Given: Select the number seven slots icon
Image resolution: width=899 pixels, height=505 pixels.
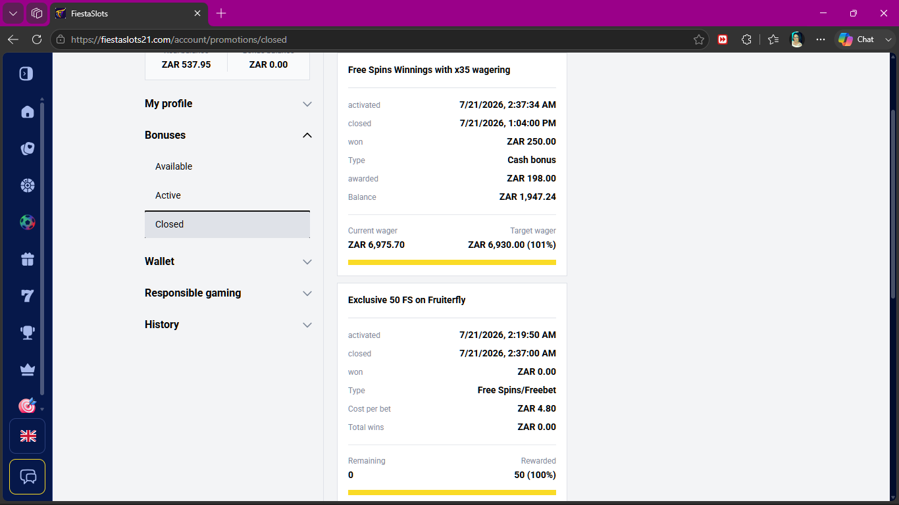Looking at the screenshot, I should [27, 296].
